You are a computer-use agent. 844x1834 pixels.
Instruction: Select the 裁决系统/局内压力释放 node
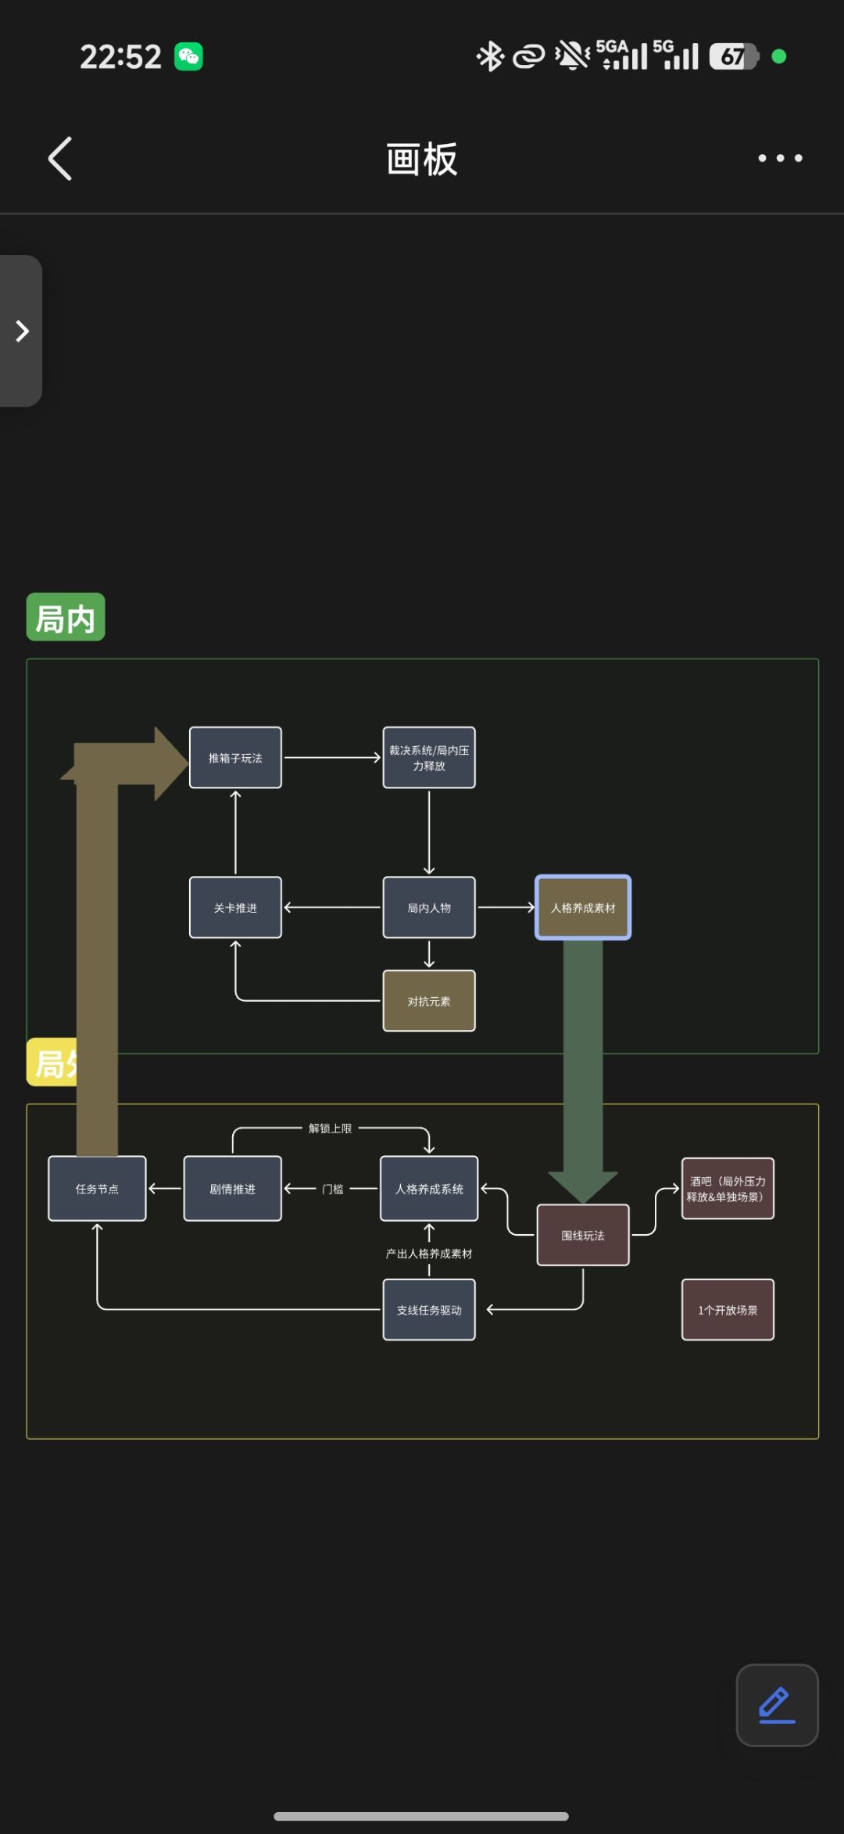click(429, 758)
